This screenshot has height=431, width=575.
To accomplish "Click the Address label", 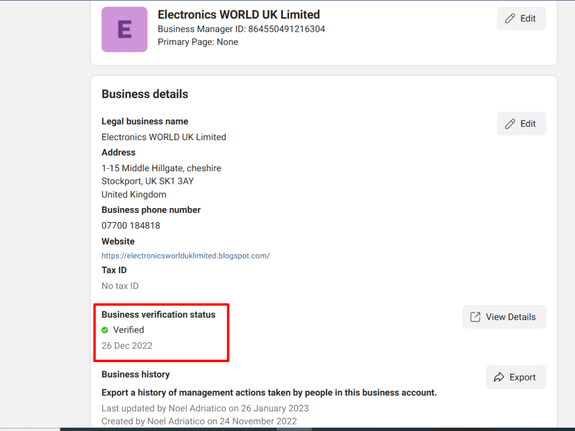I will tap(118, 152).
